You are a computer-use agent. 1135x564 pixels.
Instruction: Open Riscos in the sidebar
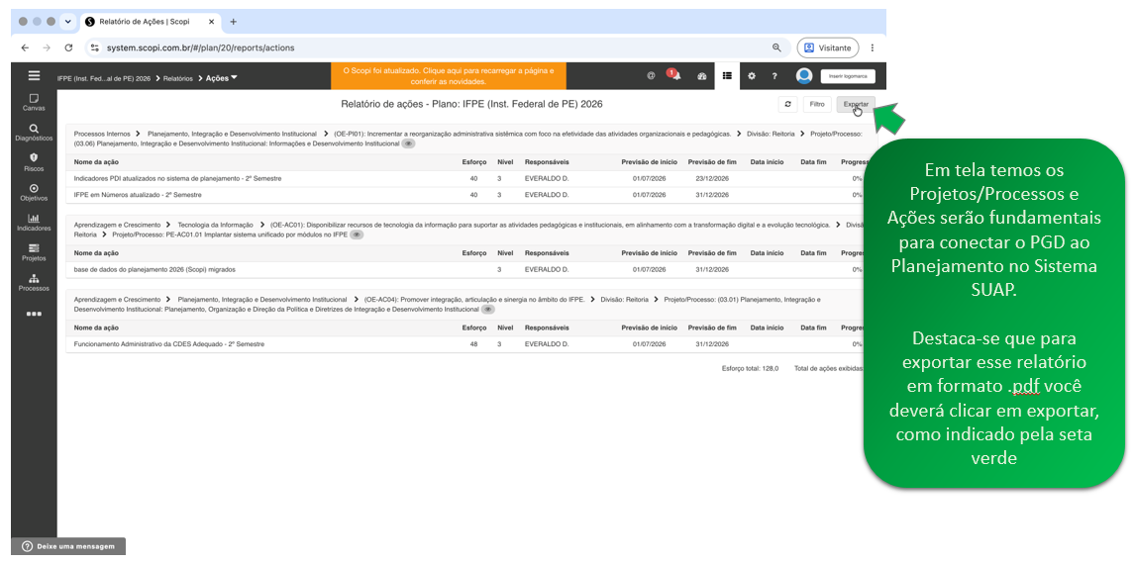pyautogui.click(x=34, y=162)
